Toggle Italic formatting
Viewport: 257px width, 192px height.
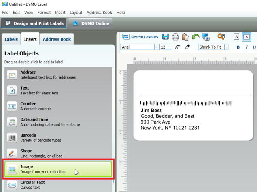[x=247, y=47]
